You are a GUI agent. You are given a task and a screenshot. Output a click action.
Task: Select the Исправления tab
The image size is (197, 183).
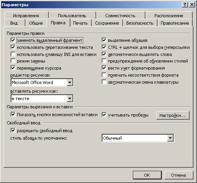point(26,16)
